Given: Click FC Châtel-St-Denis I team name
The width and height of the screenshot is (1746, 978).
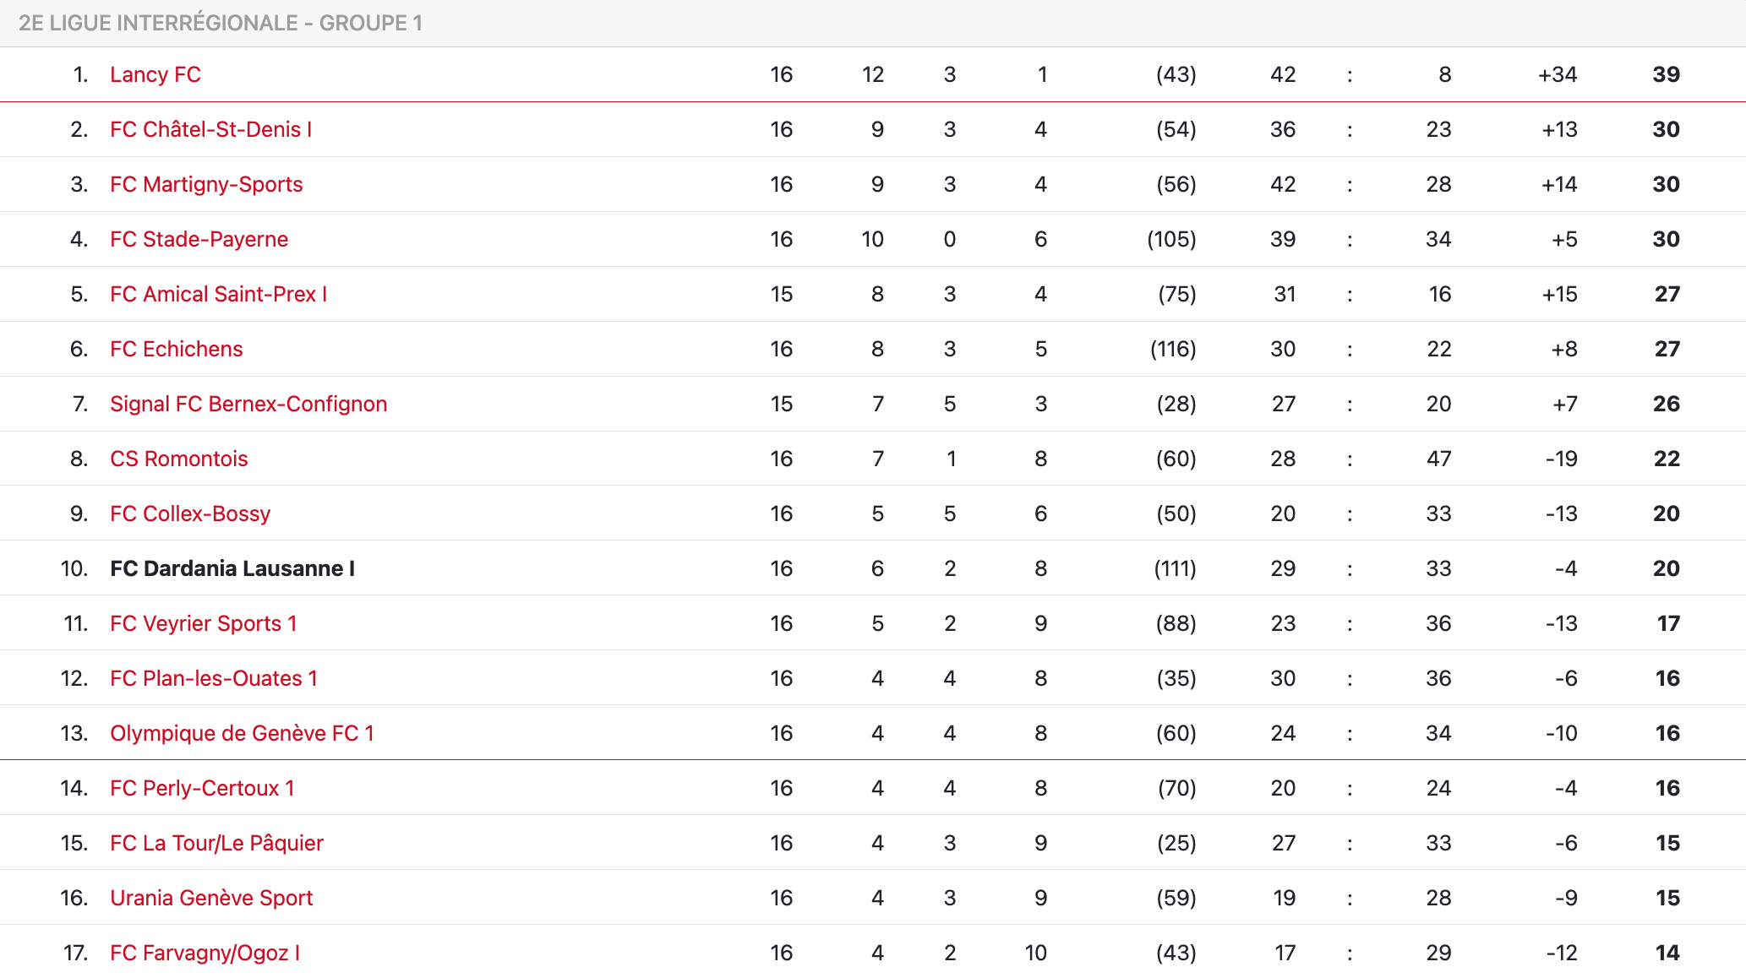Looking at the screenshot, I should [210, 129].
